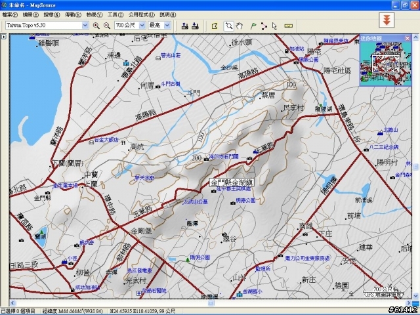Open the 檔案(F) menu
420x315 pixels.
point(10,14)
